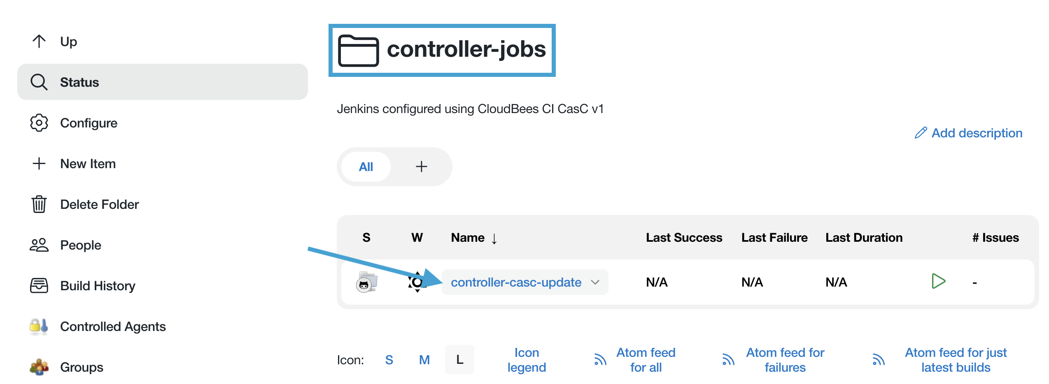The image size is (1049, 384).
Task: Switch icon size to Medium
Action: tap(424, 359)
